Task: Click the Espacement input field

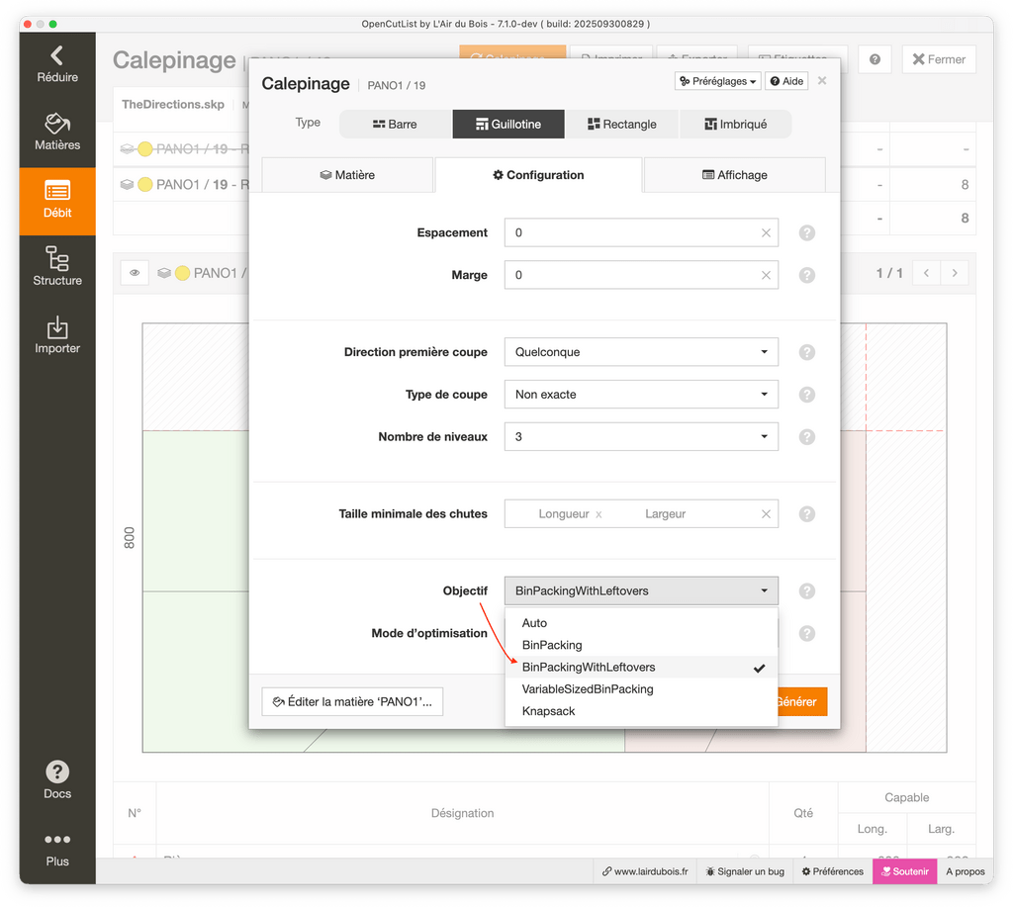Action: pos(630,233)
